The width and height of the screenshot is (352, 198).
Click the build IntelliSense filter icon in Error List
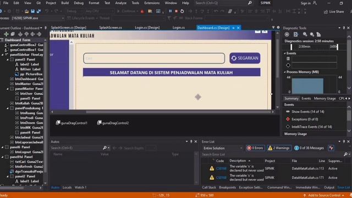[331, 148]
